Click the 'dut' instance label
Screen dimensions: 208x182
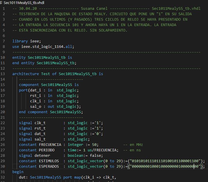[x=22, y=177]
